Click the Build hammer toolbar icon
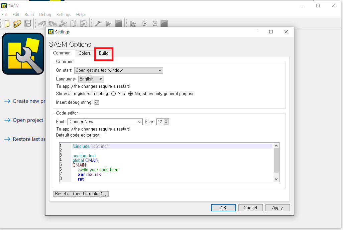 tap(98, 24)
